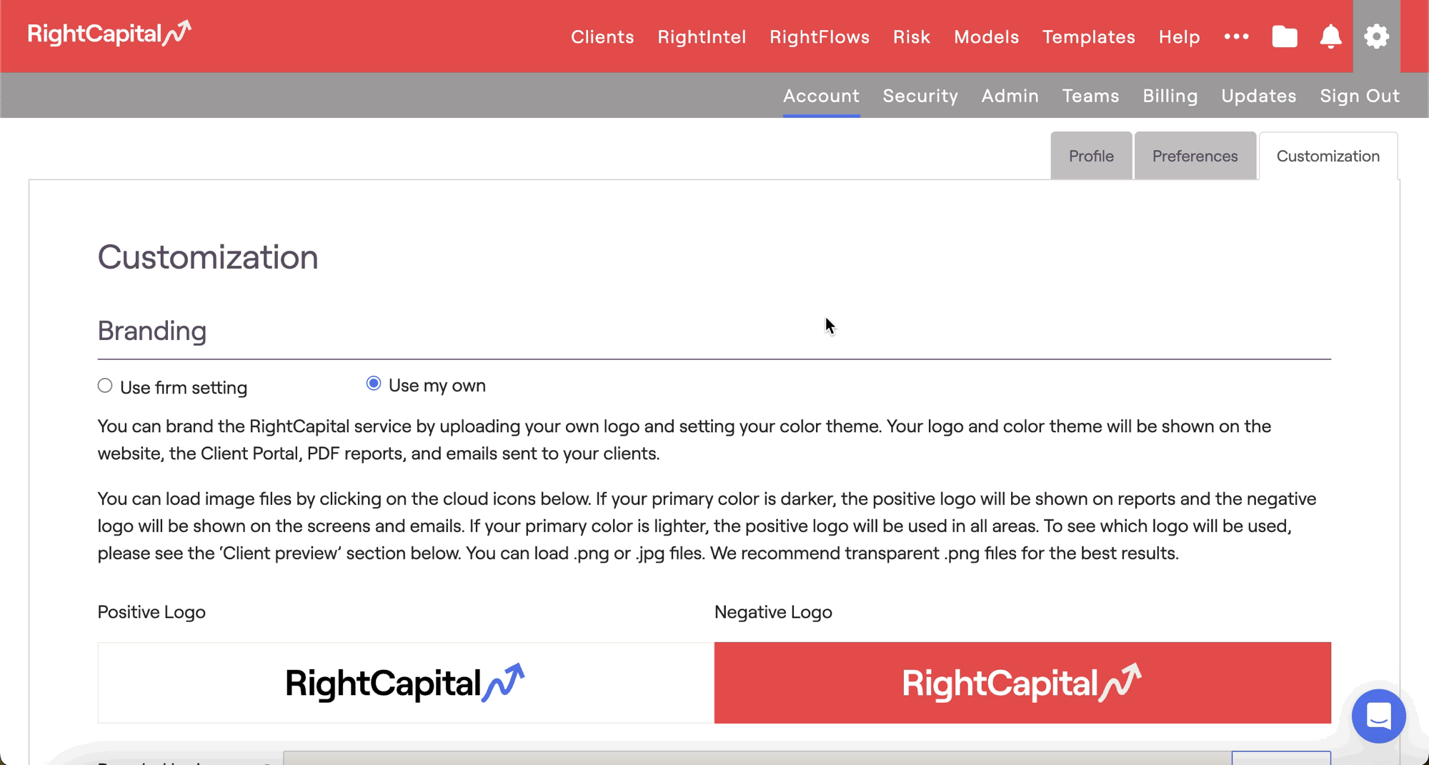Open the Customization tab

[x=1328, y=156]
